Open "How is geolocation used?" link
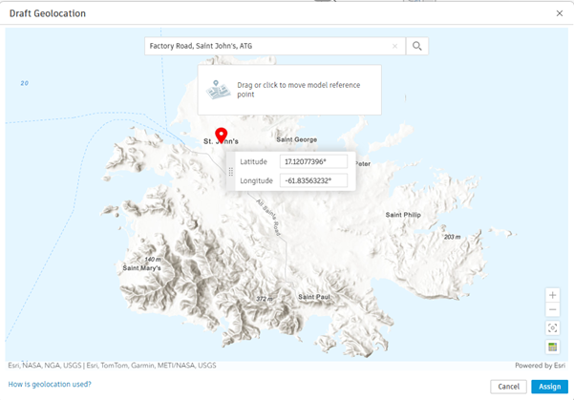The height and width of the screenshot is (400, 574). [50, 385]
